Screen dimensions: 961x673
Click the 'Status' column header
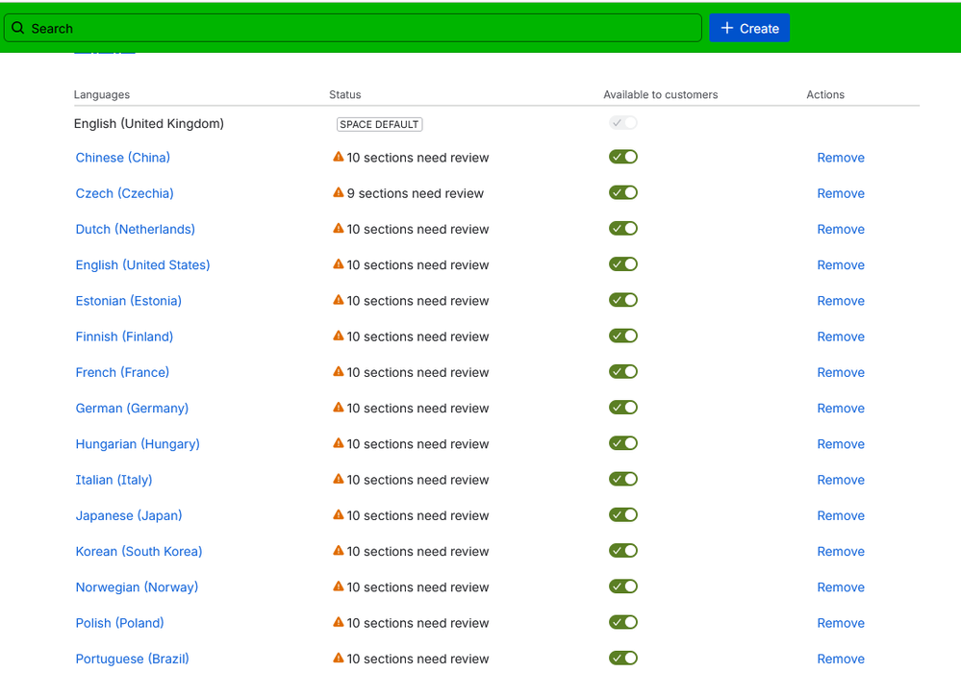pyautogui.click(x=345, y=95)
